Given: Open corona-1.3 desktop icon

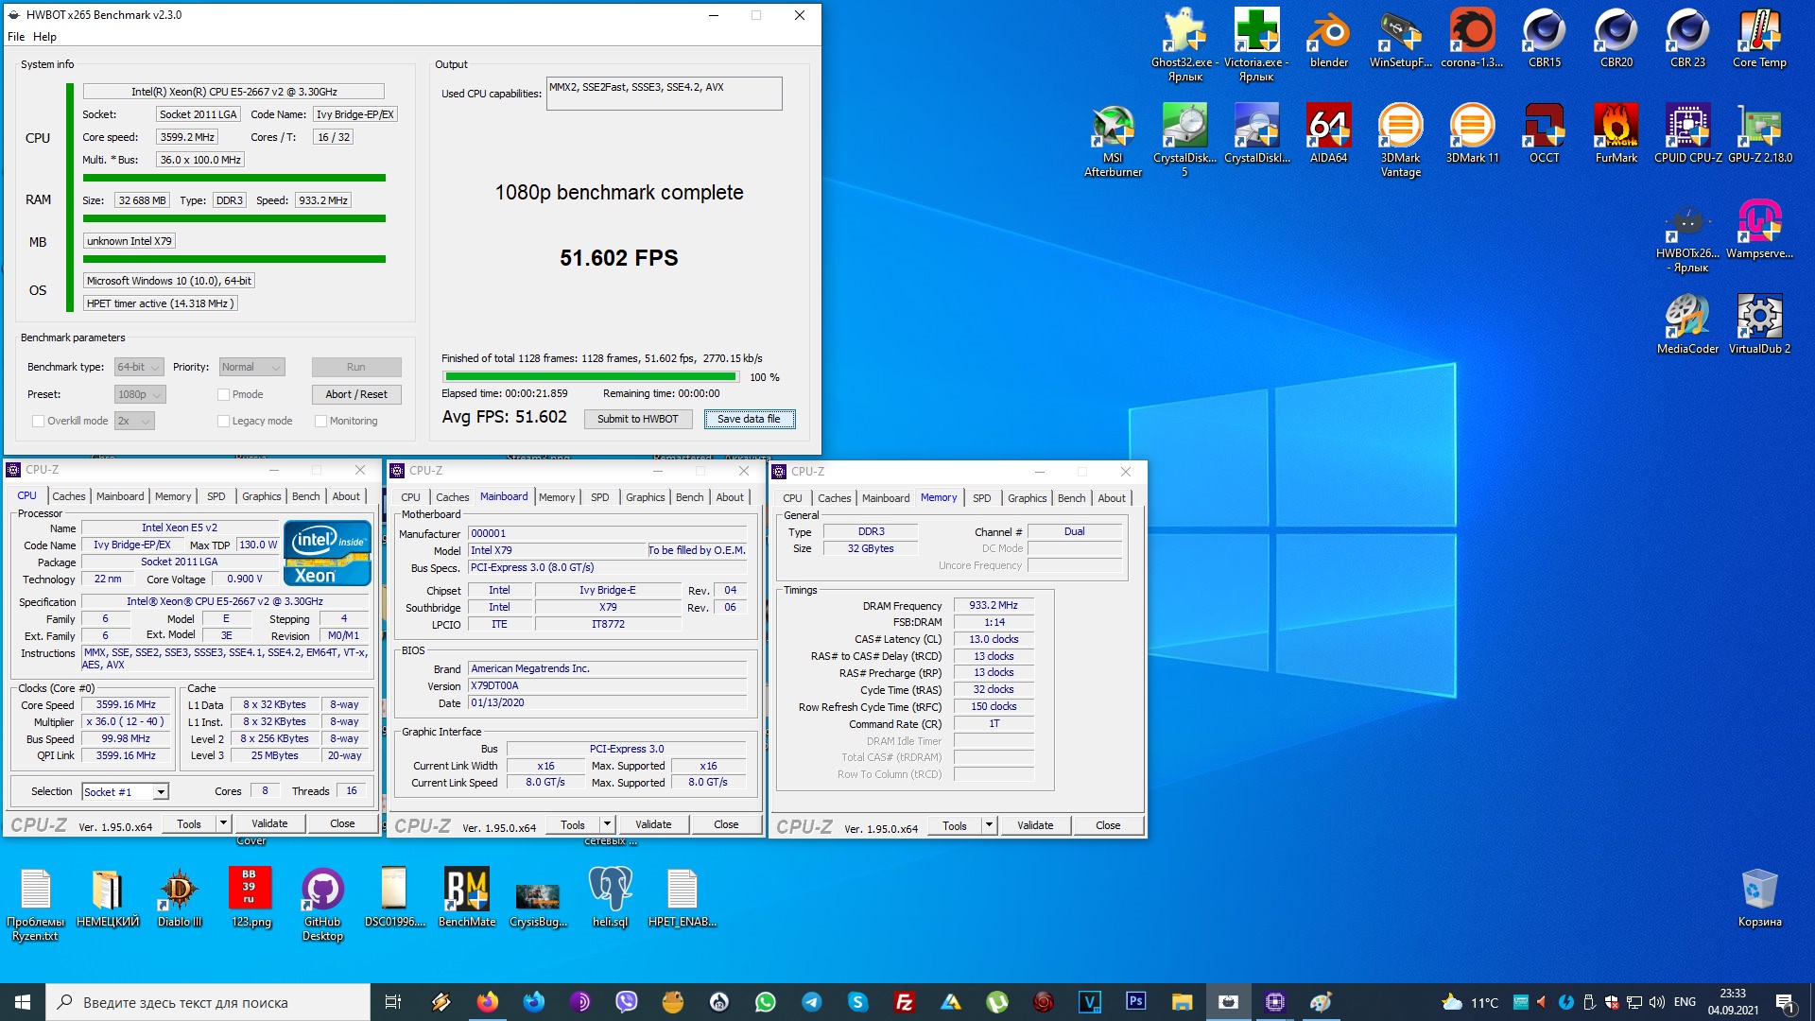Looking at the screenshot, I should click(x=1472, y=38).
